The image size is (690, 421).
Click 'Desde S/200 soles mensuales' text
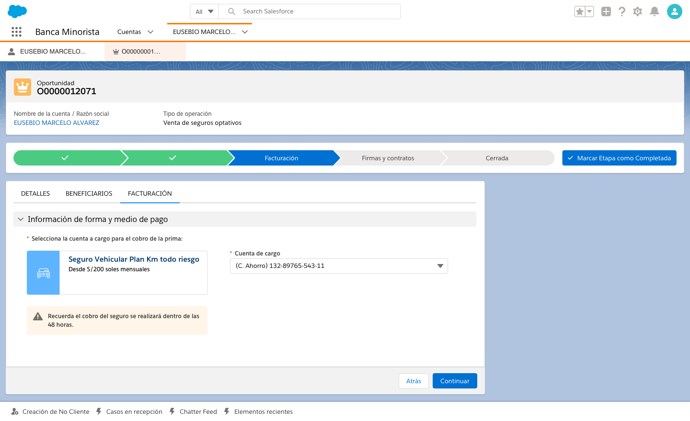click(109, 269)
